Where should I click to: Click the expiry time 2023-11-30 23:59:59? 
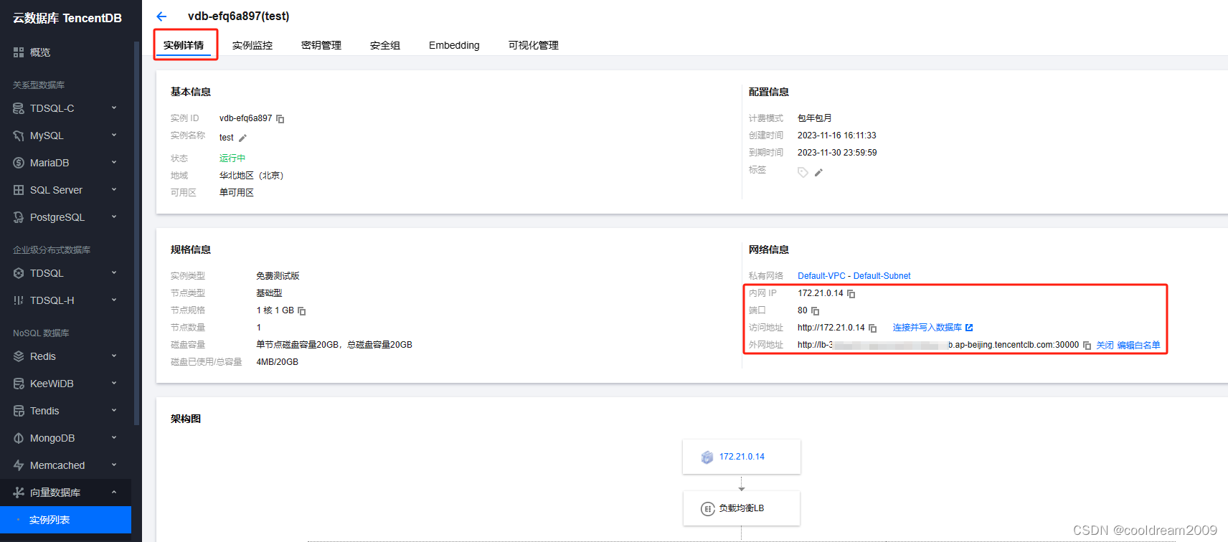pos(837,153)
